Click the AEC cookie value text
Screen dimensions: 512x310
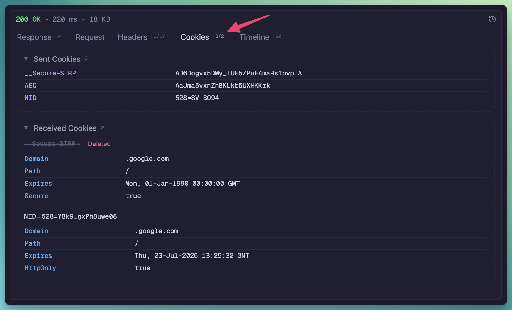point(222,86)
